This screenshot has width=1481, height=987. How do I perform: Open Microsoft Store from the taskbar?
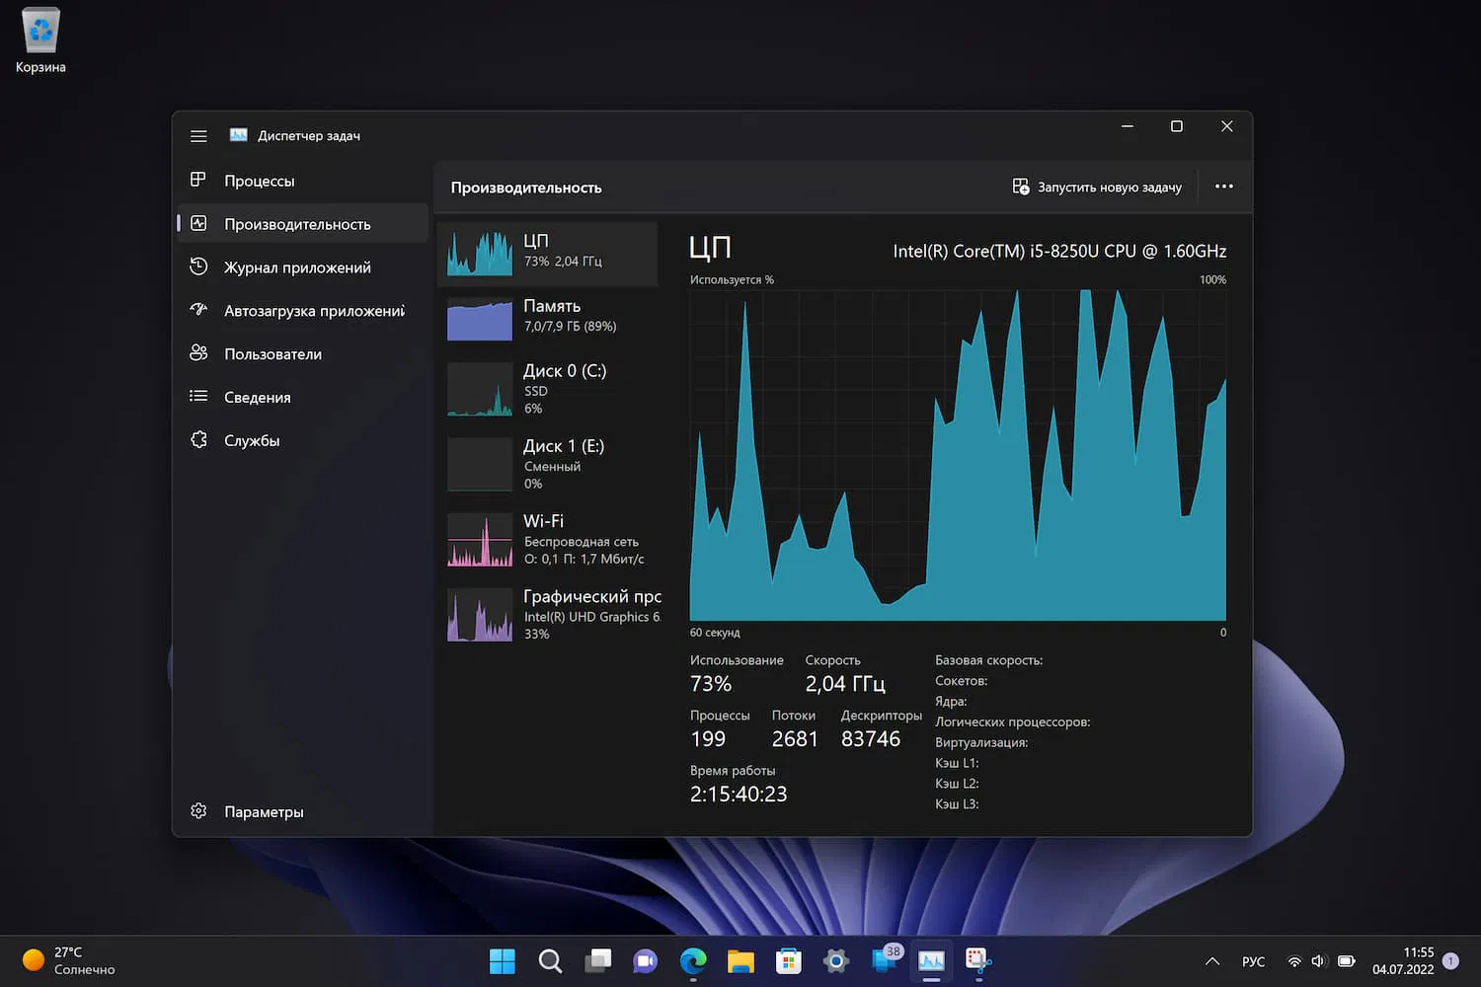788,960
